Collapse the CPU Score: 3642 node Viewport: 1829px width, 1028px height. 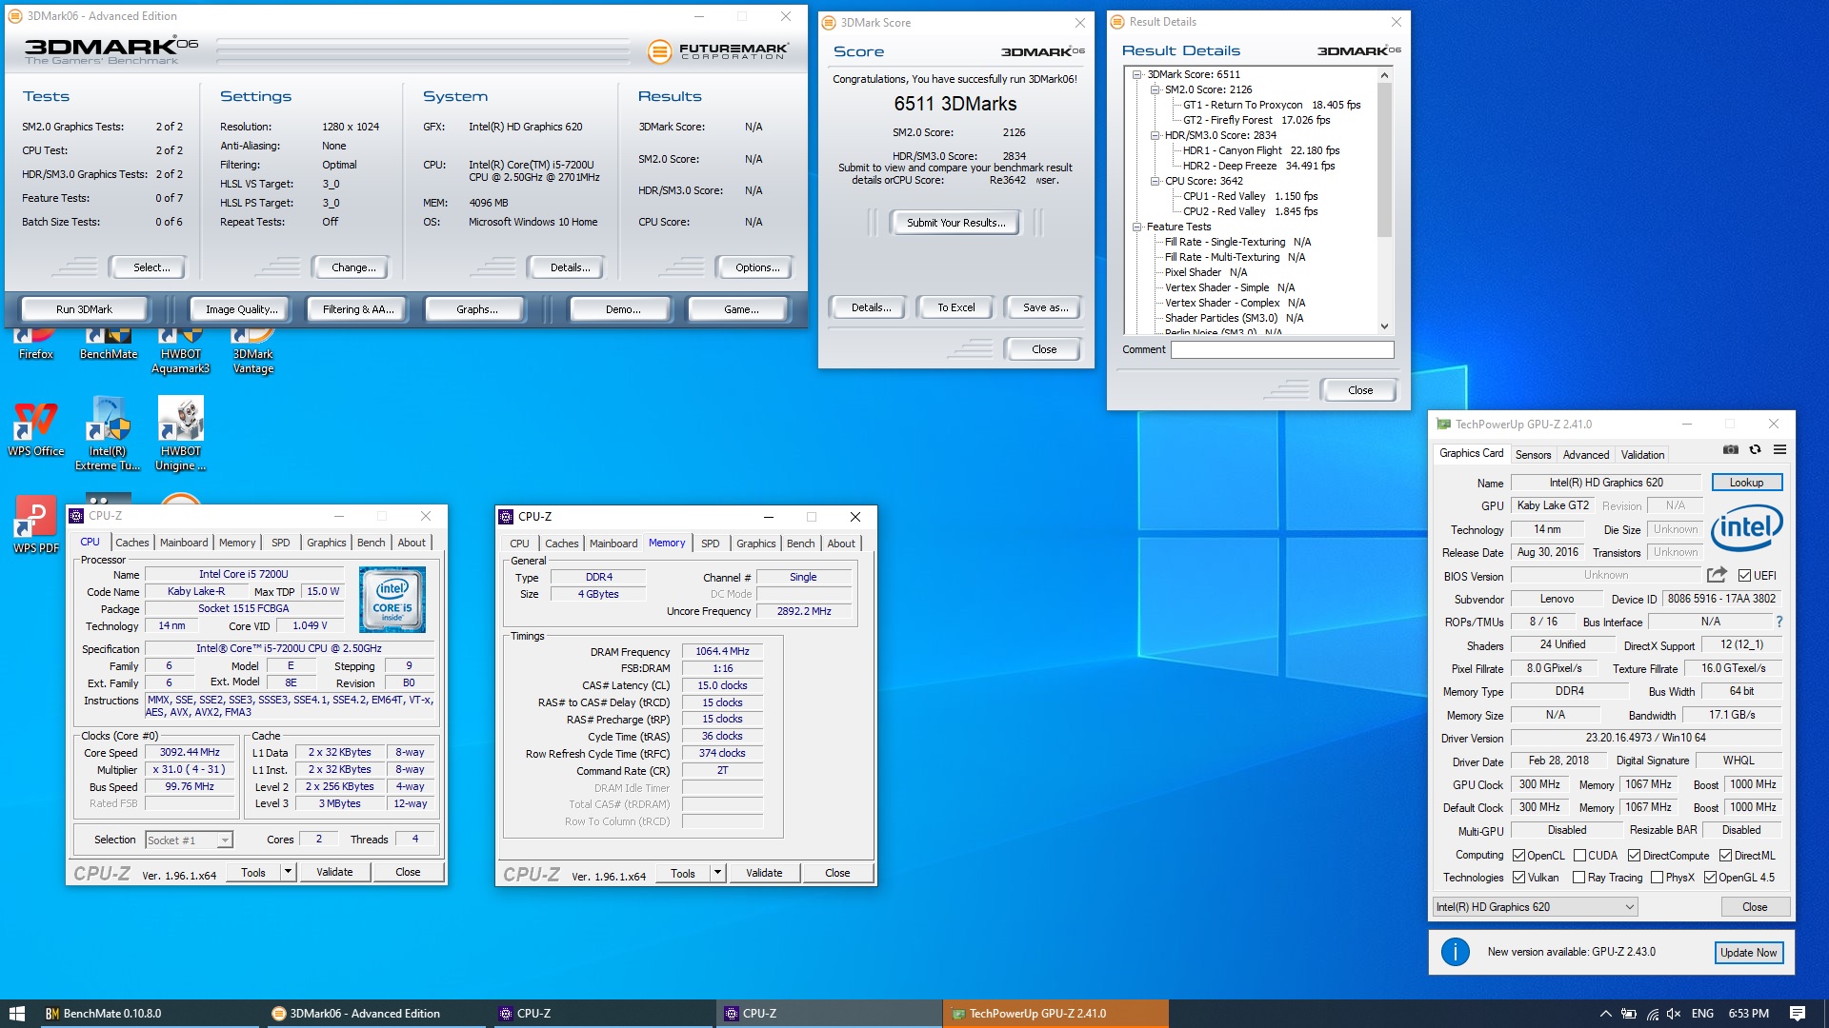(1155, 181)
